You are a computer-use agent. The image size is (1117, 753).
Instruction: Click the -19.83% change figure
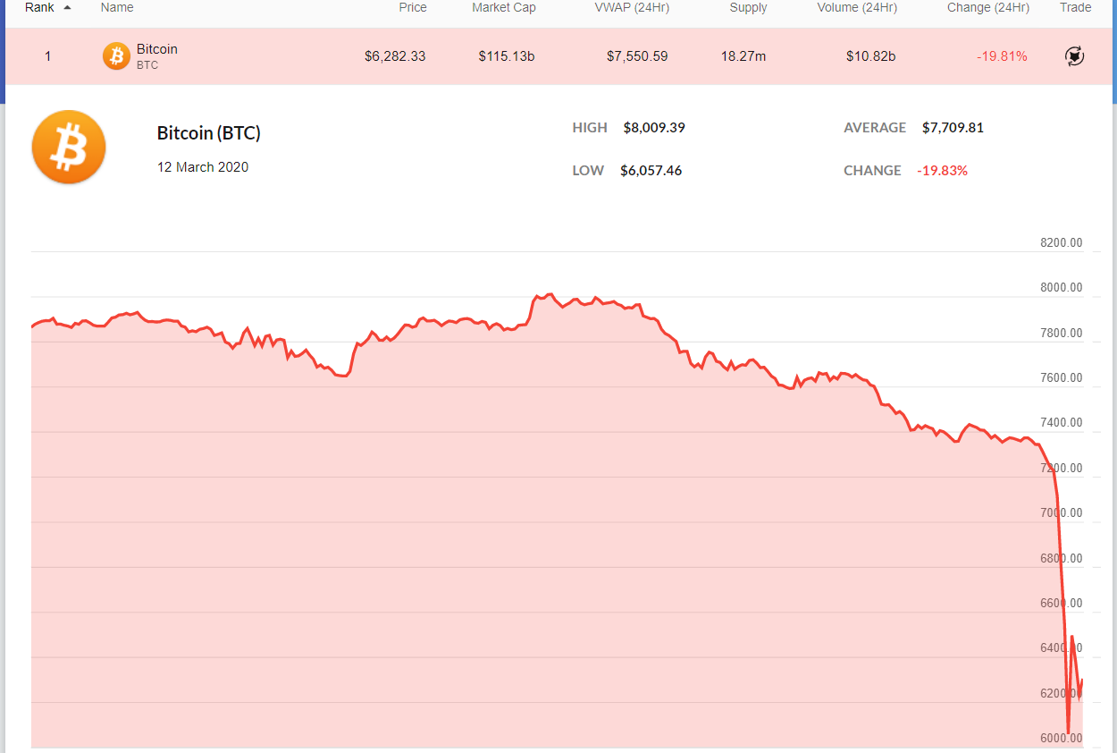943,171
